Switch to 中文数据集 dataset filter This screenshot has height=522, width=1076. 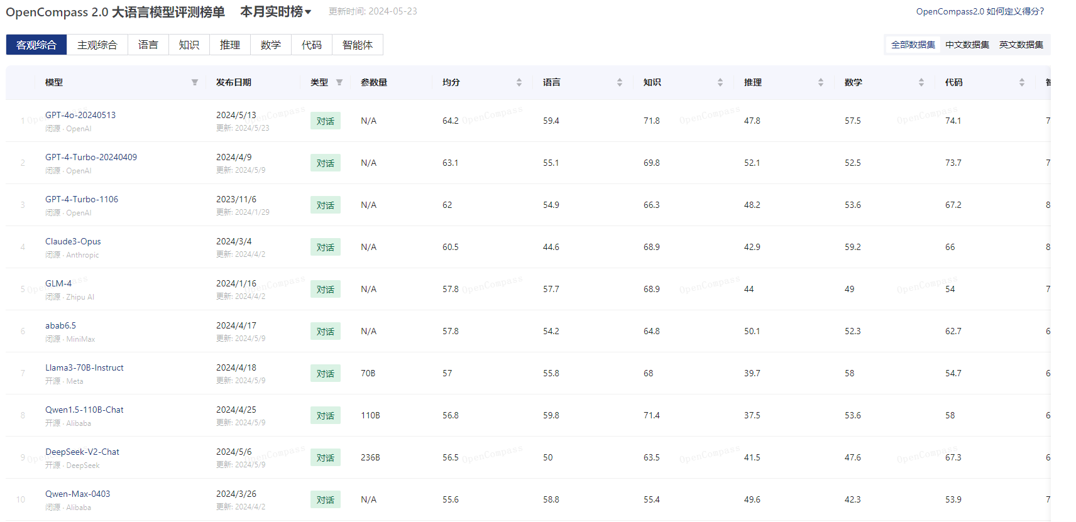tap(967, 45)
